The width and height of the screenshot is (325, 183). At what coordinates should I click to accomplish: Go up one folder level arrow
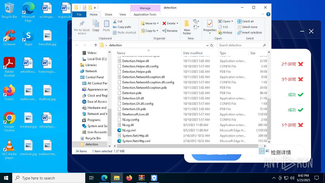(95, 45)
